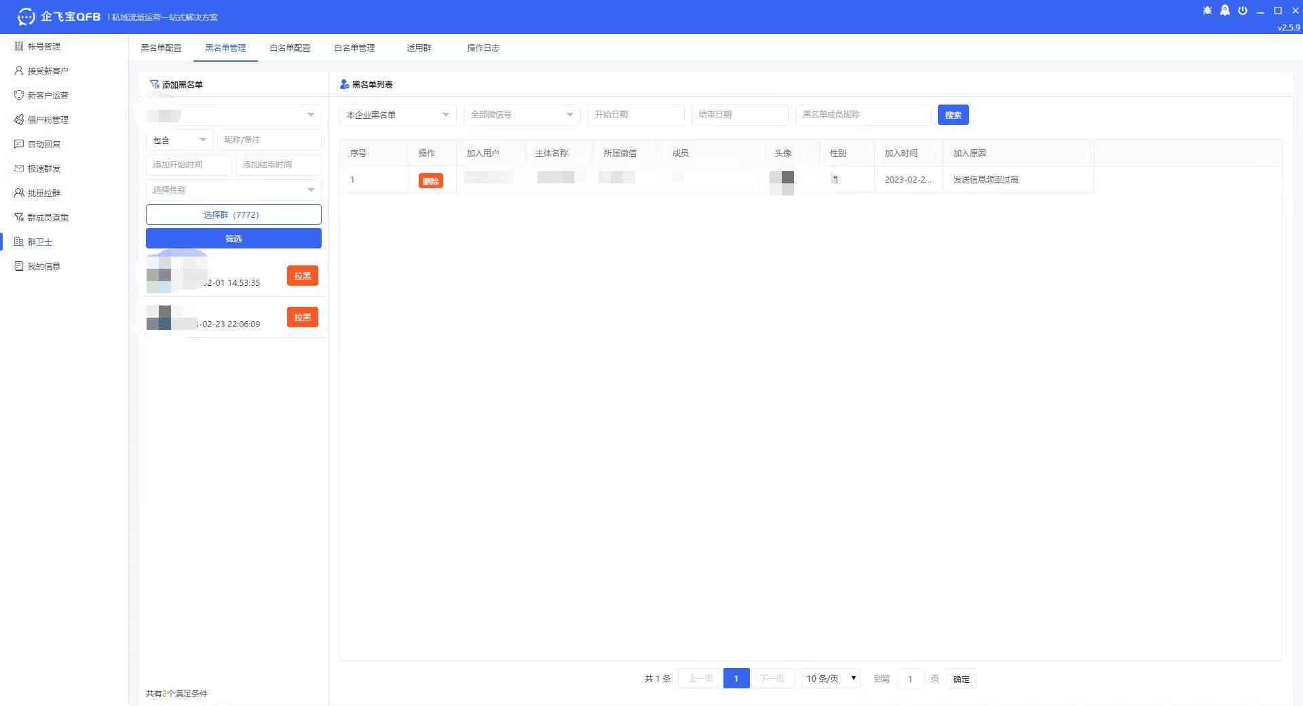The image size is (1303, 706).
Task: Open the 10 条/页 page size selector
Action: (831, 678)
